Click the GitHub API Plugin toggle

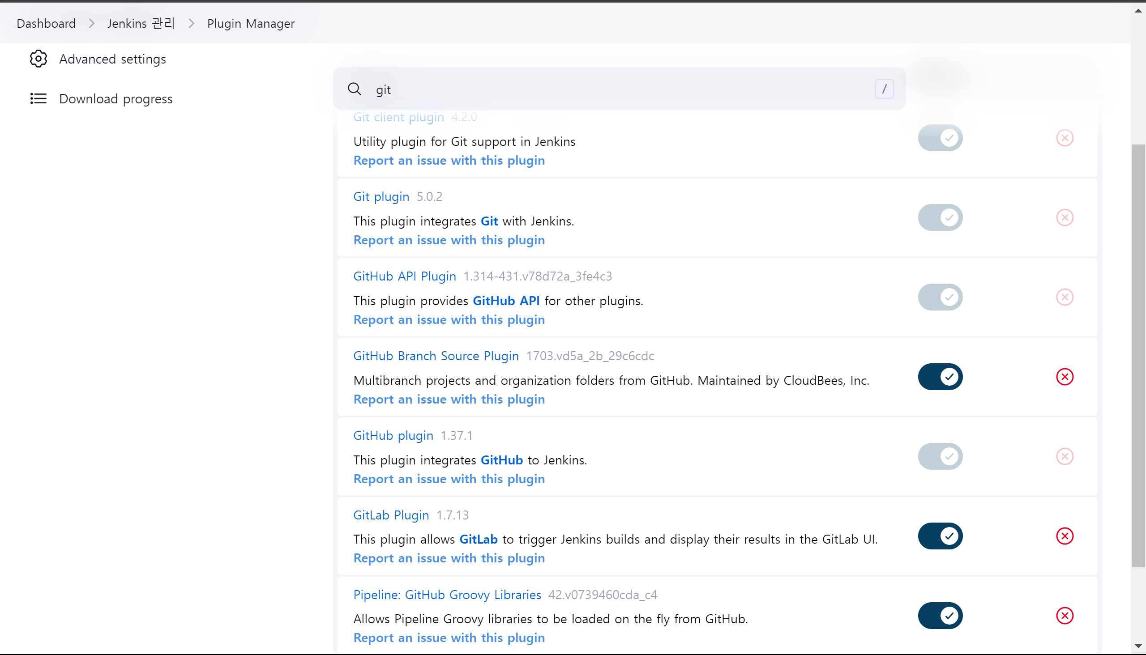[x=940, y=297]
